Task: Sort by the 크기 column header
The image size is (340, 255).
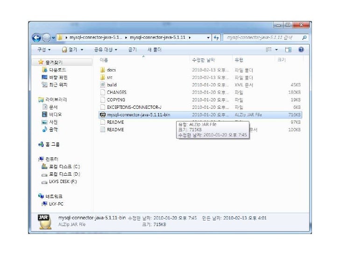Action: click(282, 60)
